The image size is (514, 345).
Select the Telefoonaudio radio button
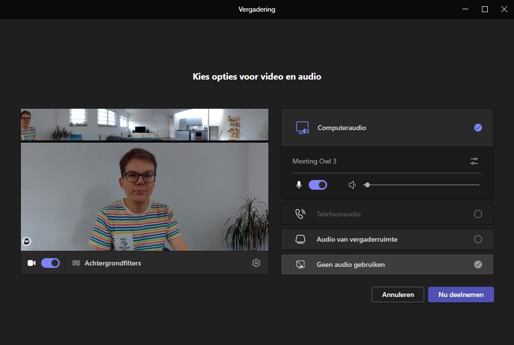point(478,214)
